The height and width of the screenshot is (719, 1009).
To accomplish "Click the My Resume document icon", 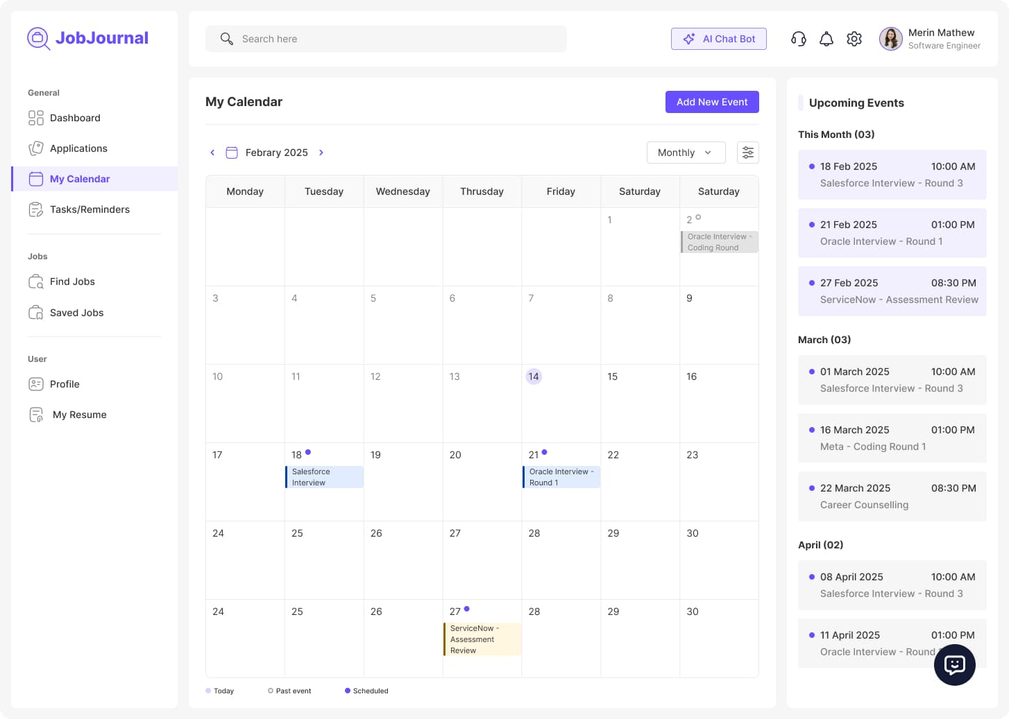I will click(x=36, y=415).
